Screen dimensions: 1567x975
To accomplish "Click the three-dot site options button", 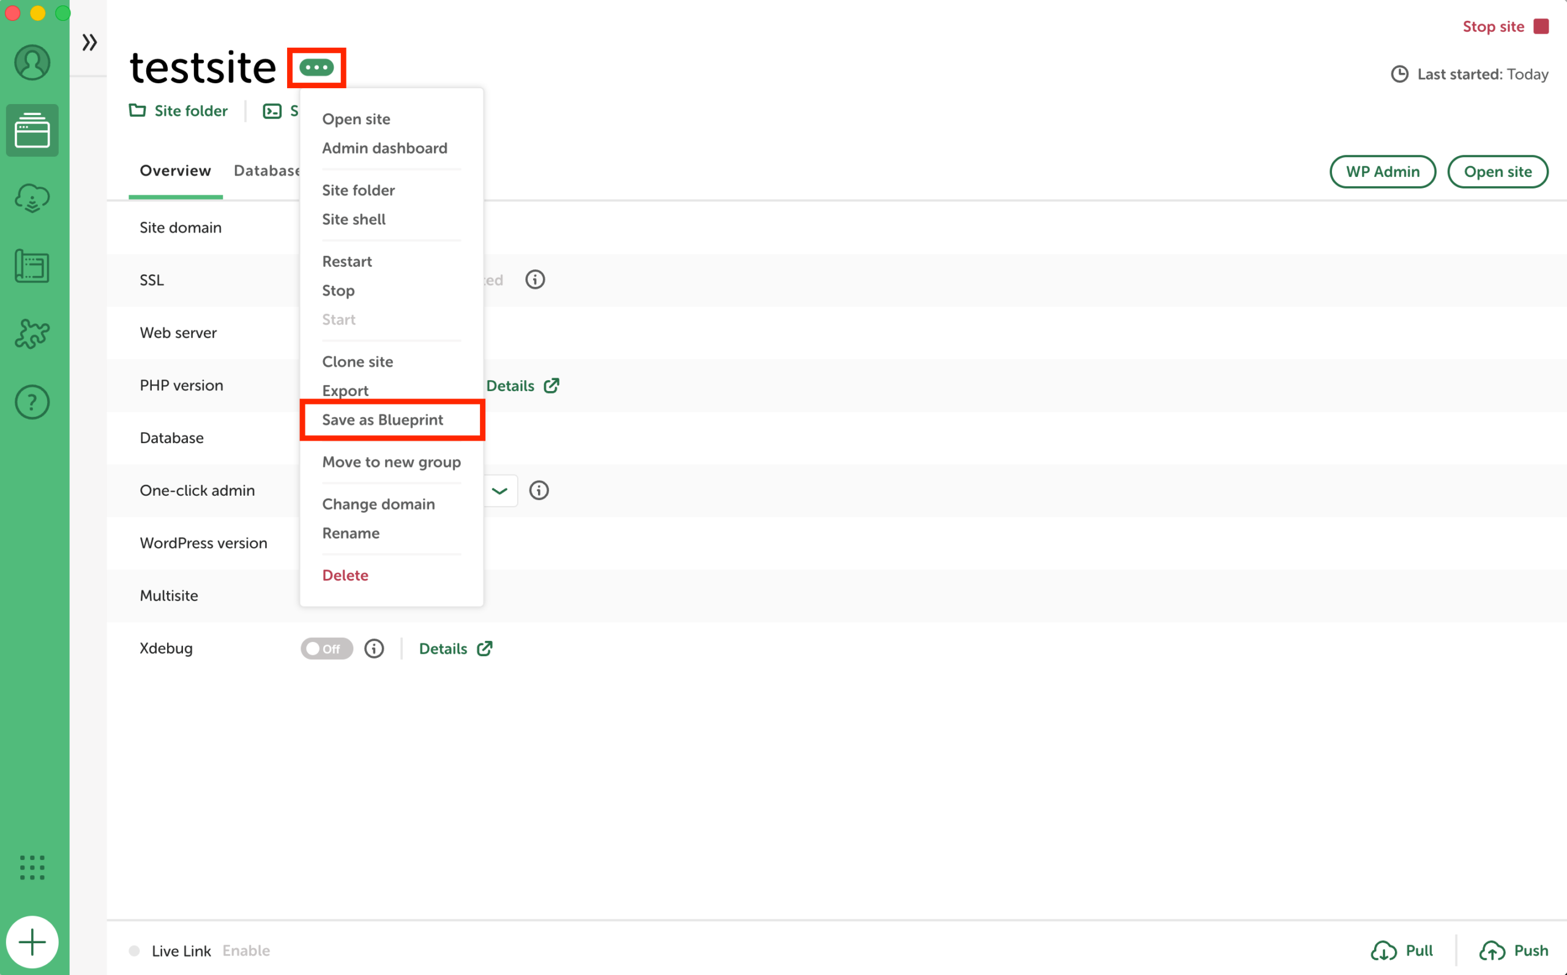I will 316,67.
